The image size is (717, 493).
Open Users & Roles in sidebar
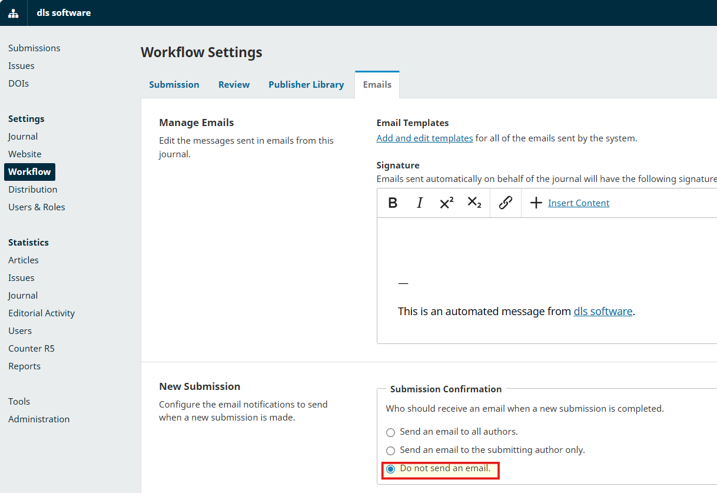pos(36,207)
